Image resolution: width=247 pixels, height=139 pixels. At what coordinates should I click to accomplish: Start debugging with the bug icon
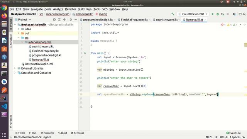tap(218, 14)
